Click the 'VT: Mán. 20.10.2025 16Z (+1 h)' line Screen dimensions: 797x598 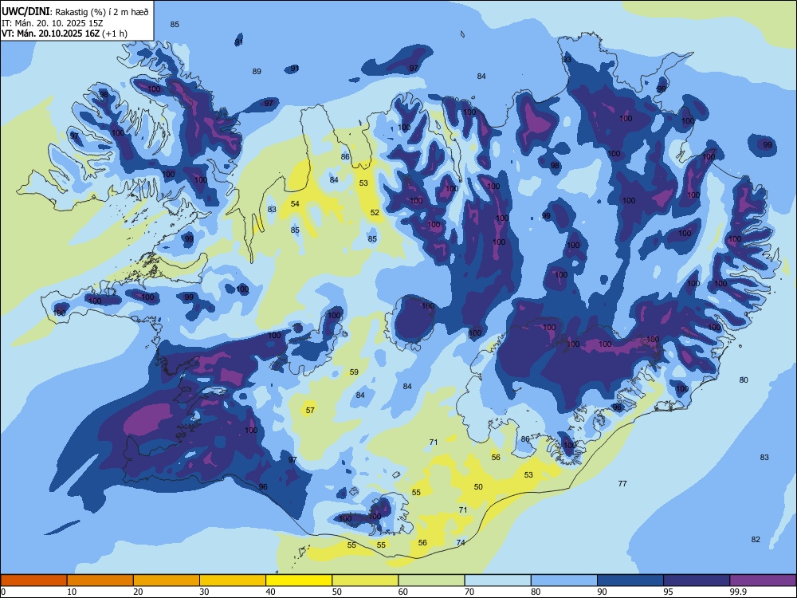click(x=65, y=33)
